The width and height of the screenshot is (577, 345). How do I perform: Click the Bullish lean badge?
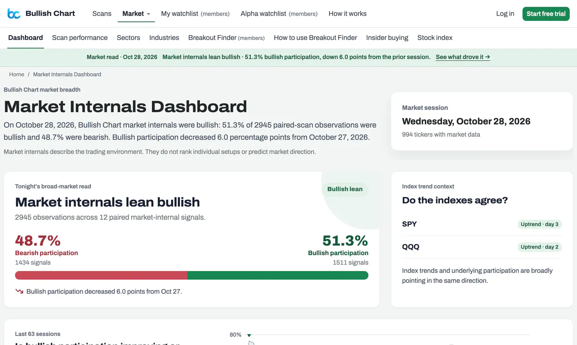[345, 189]
